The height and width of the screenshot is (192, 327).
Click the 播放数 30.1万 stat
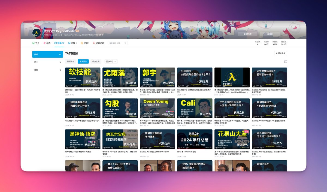pyautogui.click(x=284, y=43)
